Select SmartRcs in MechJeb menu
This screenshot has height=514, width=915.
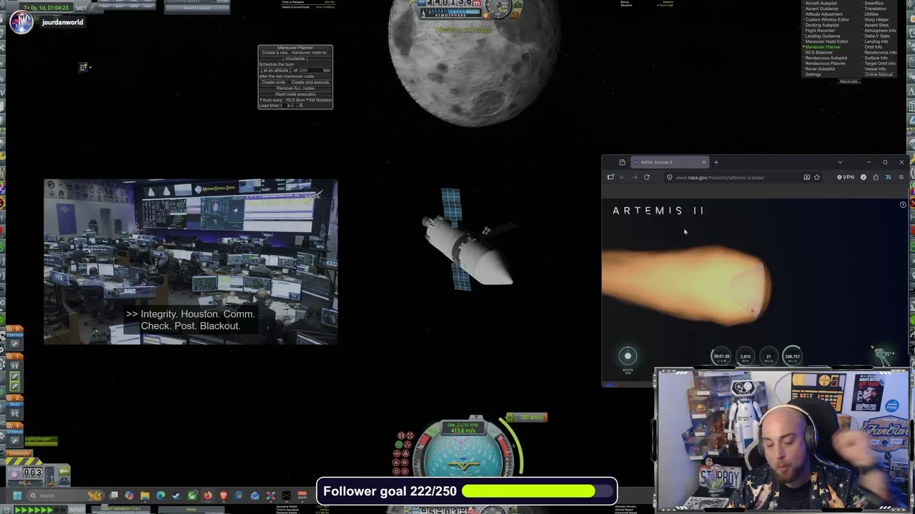(x=874, y=4)
